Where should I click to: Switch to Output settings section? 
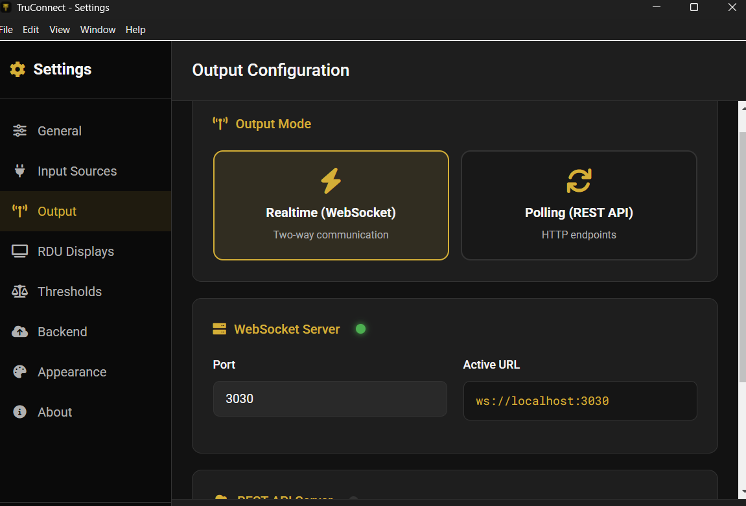[86, 211]
